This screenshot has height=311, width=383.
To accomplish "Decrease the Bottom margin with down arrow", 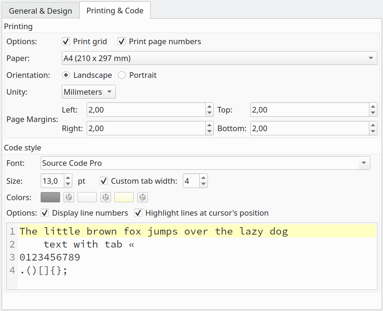I will pyautogui.click(x=373, y=131).
